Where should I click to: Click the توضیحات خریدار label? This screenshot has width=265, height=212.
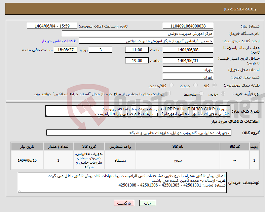coord(244,183)
